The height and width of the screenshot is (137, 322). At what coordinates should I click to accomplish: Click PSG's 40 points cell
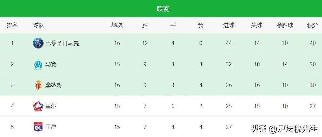point(313,43)
